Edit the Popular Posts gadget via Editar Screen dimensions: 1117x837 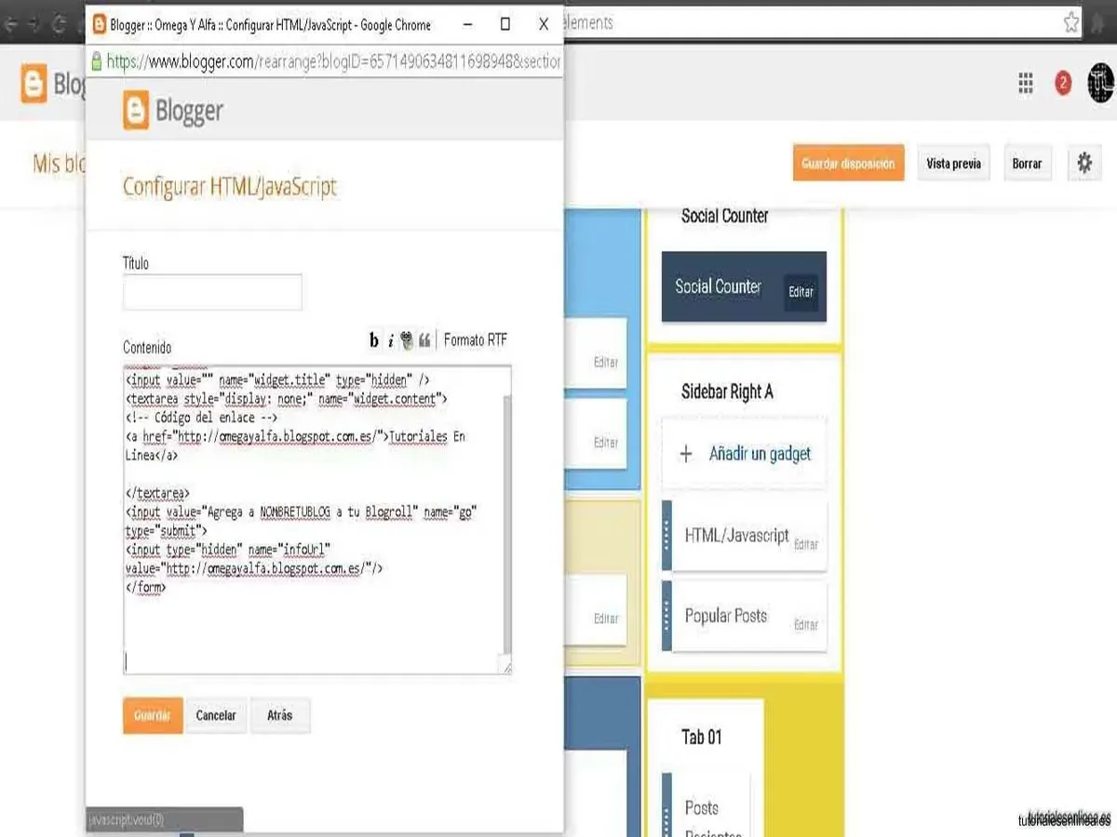click(806, 624)
